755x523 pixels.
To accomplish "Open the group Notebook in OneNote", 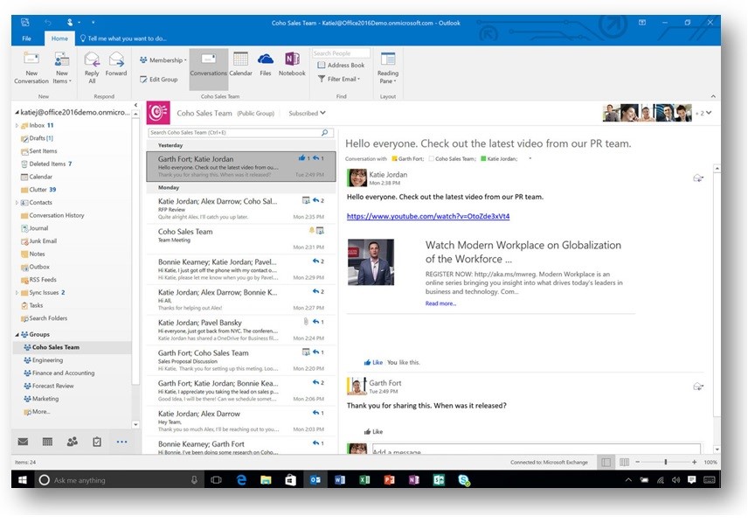I will pos(292,64).
